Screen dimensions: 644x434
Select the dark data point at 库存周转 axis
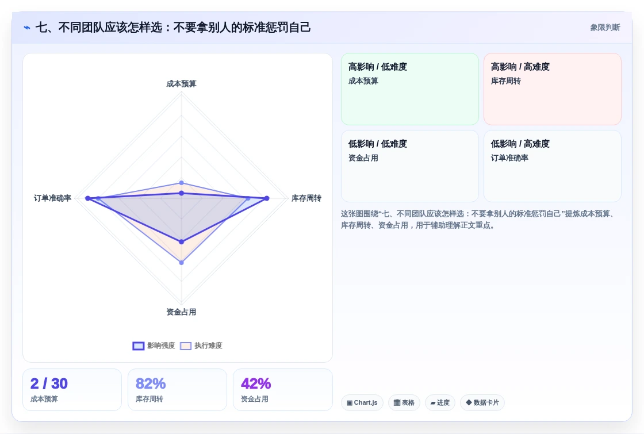[267, 198]
